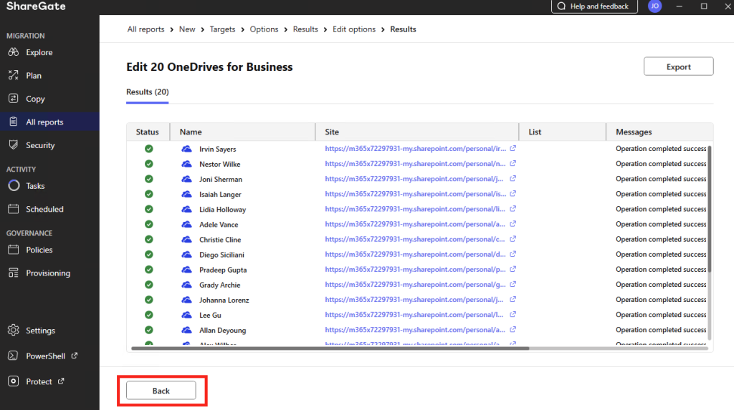
Task: Open the Plan section icon
Action: [13, 75]
